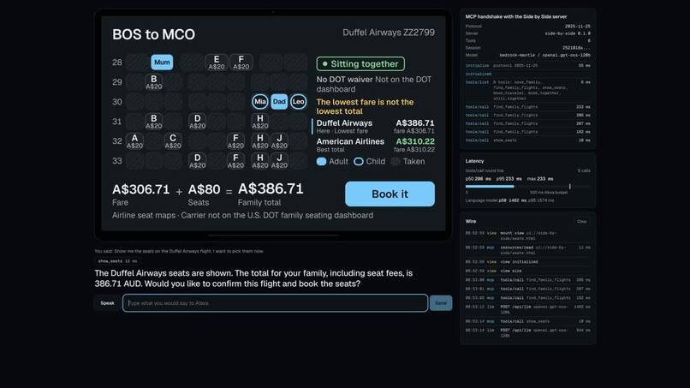Pick seat D in row 31
690x388 pixels.
pyautogui.click(x=197, y=122)
